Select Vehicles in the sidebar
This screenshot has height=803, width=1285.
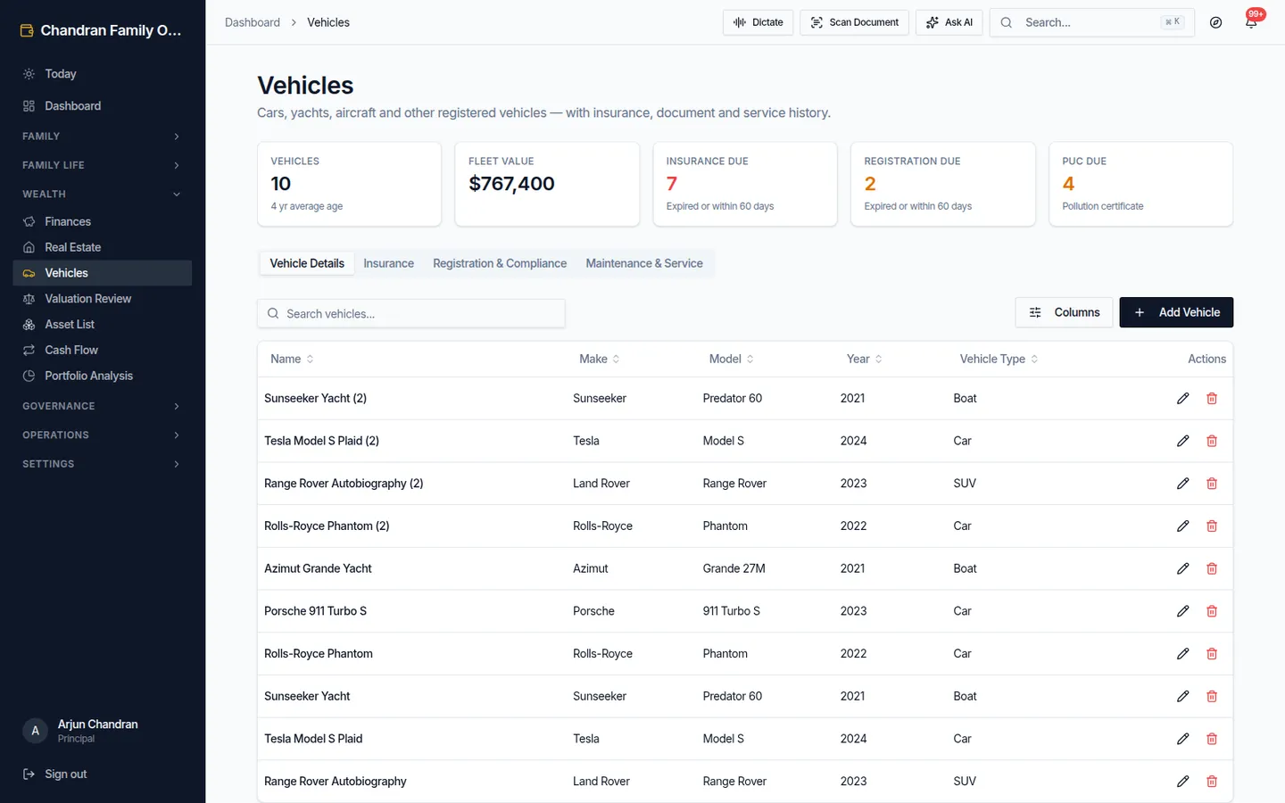tap(103, 273)
